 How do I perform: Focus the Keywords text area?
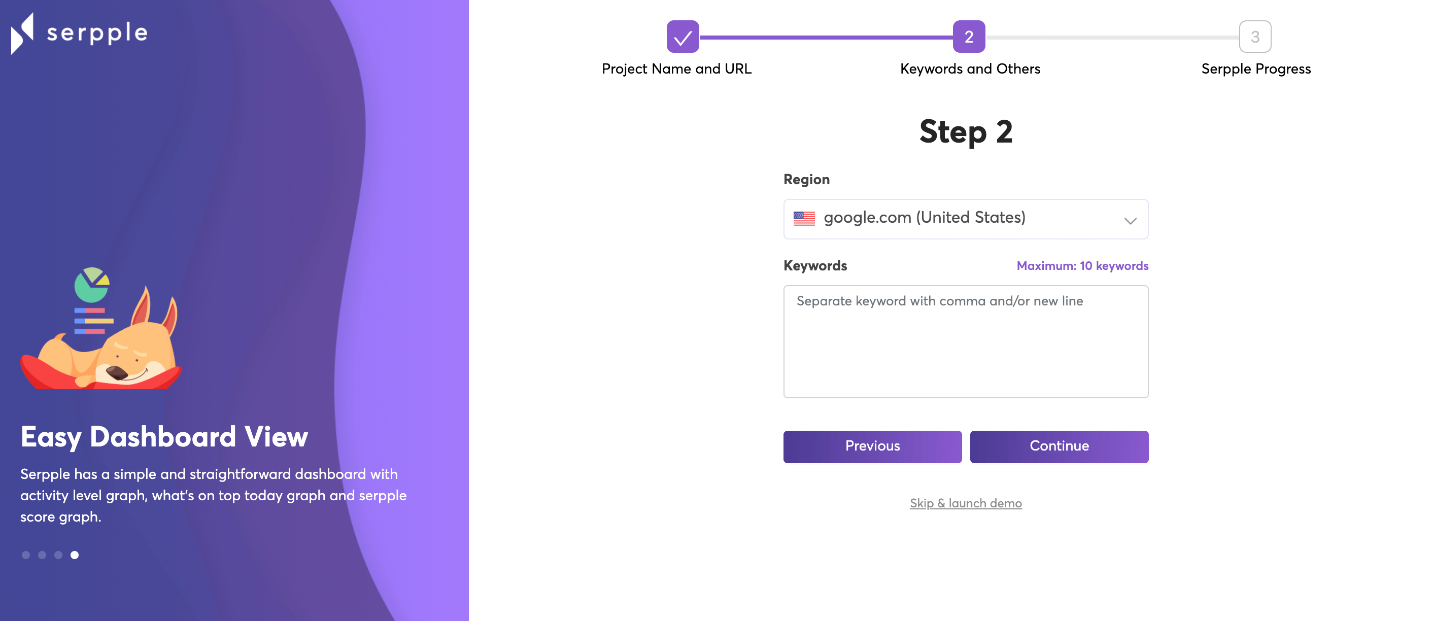(966, 341)
